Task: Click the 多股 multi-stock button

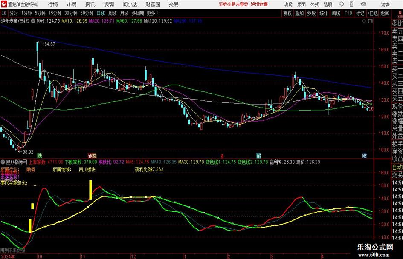Action: (311, 13)
